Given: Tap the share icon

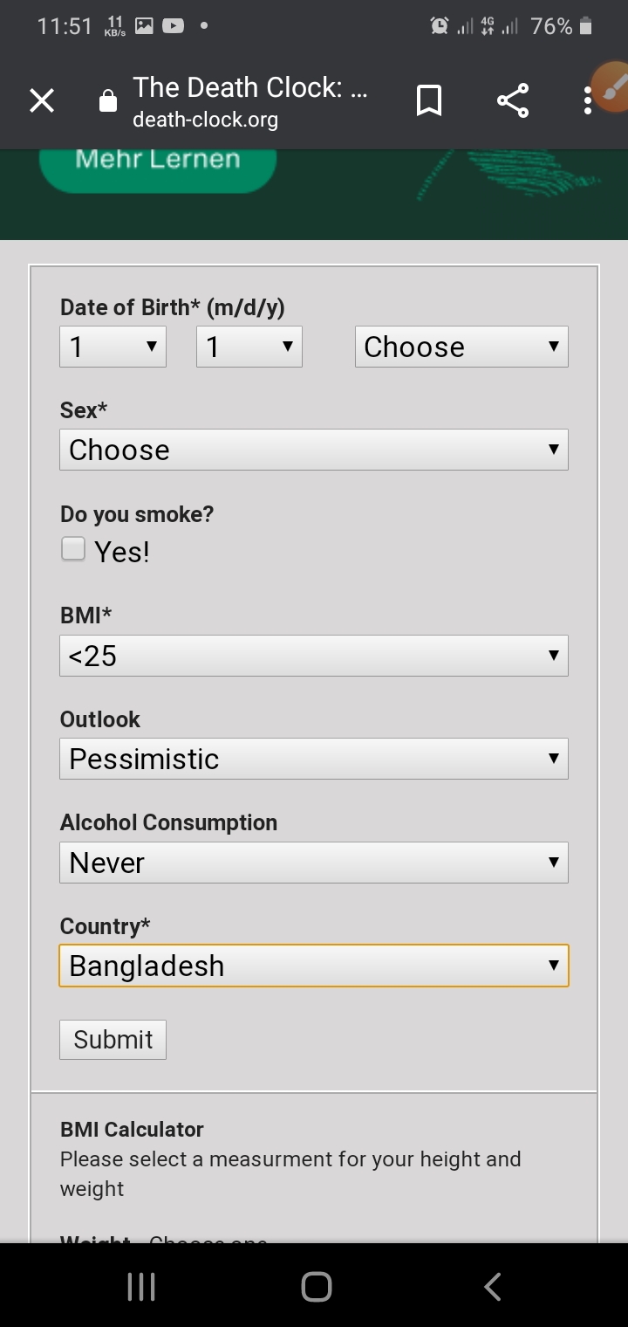Looking at the screenshot, I should point(513,101).
